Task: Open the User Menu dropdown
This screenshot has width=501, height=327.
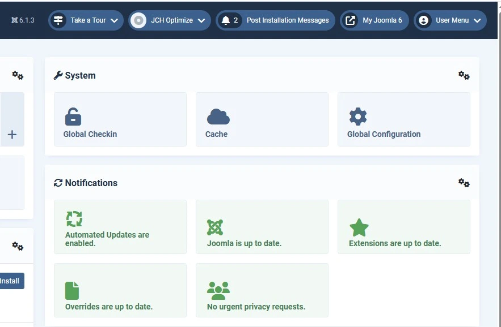Action: click(x=450, y=20)
